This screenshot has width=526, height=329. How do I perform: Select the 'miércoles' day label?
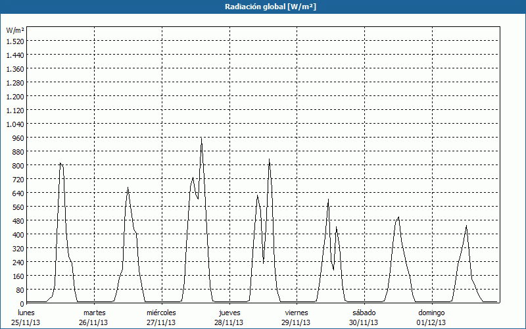tap(161, 313)
